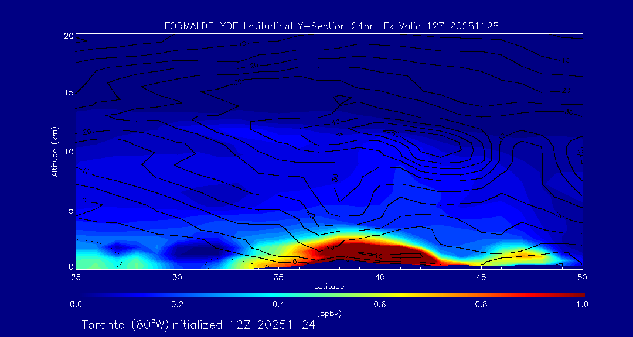This screenshot has width=633, height=337.
Task: Click the '(ppbv)' units label
Action: (329, 314)
